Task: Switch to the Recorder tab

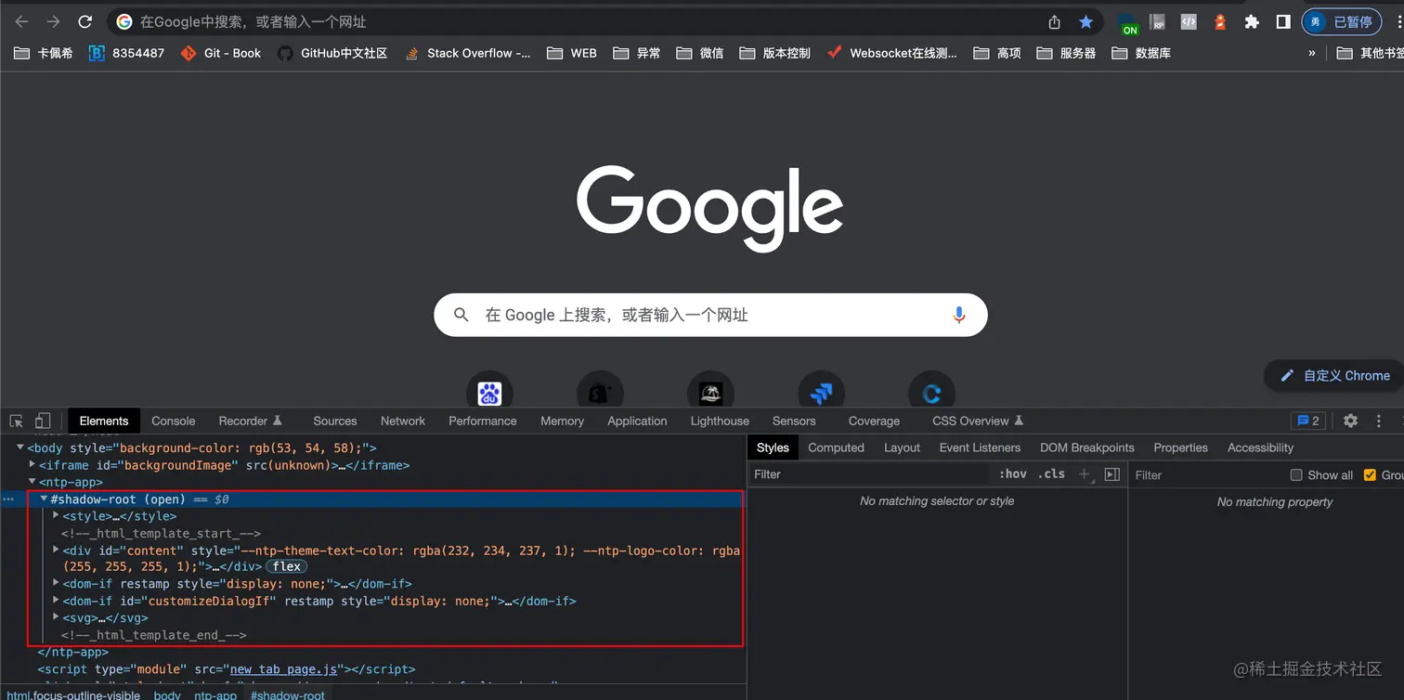Action: click(250, 421)
